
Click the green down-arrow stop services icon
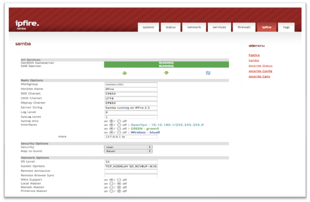166,73
